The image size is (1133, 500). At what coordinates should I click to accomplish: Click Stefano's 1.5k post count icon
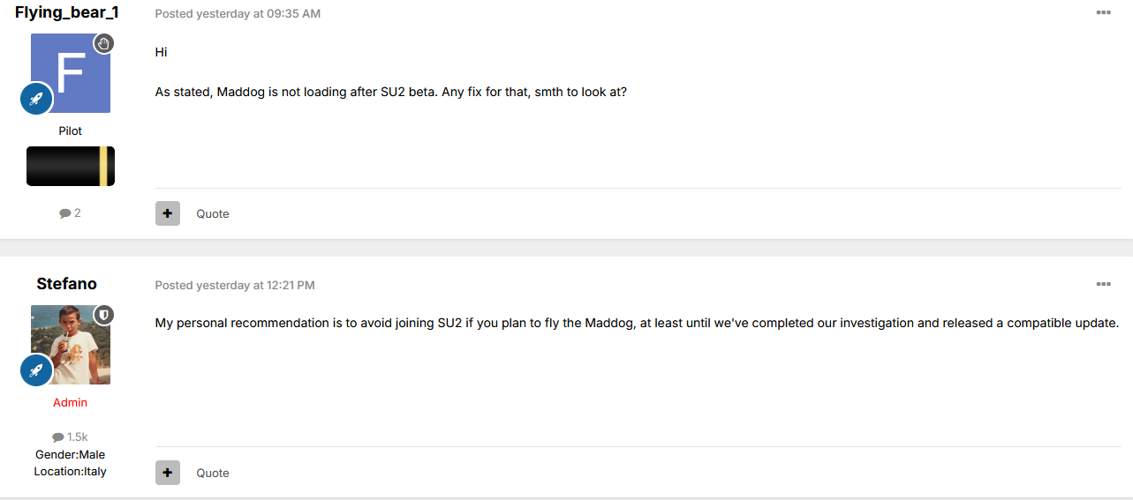(x=58, y=437)
